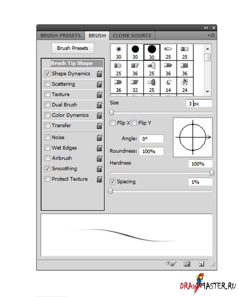Viewport: 239px width, 297px height.
Task: Click the brush list scroll down arrow
Action: pyautogui.click(x=208, y=92)
